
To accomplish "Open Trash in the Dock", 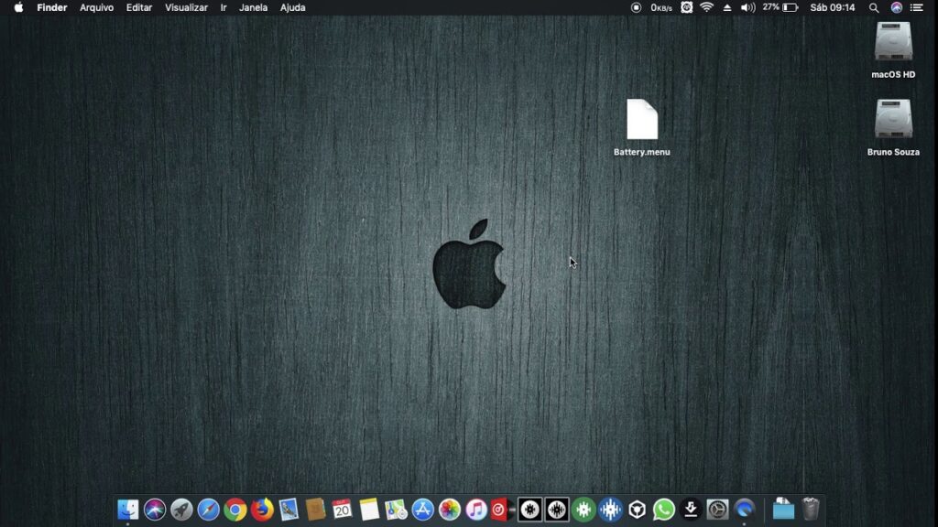I will (x=811, y=509).
